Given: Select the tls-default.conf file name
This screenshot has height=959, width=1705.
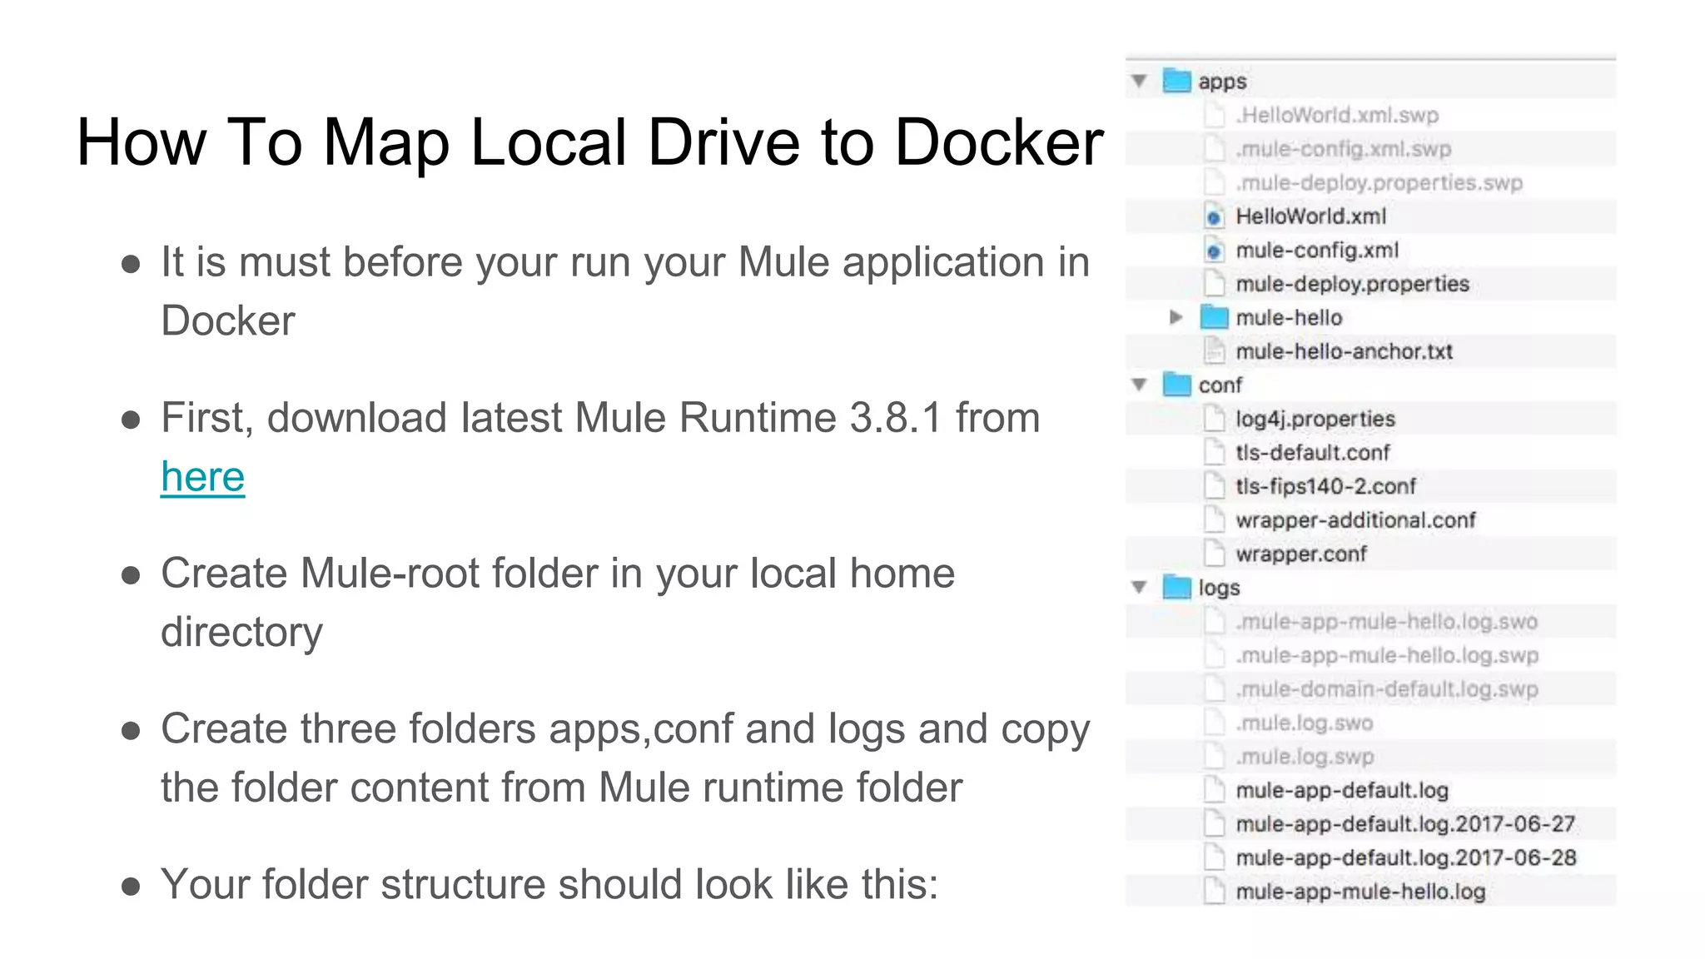Looking at the screenshot, I should (1312, 452).
